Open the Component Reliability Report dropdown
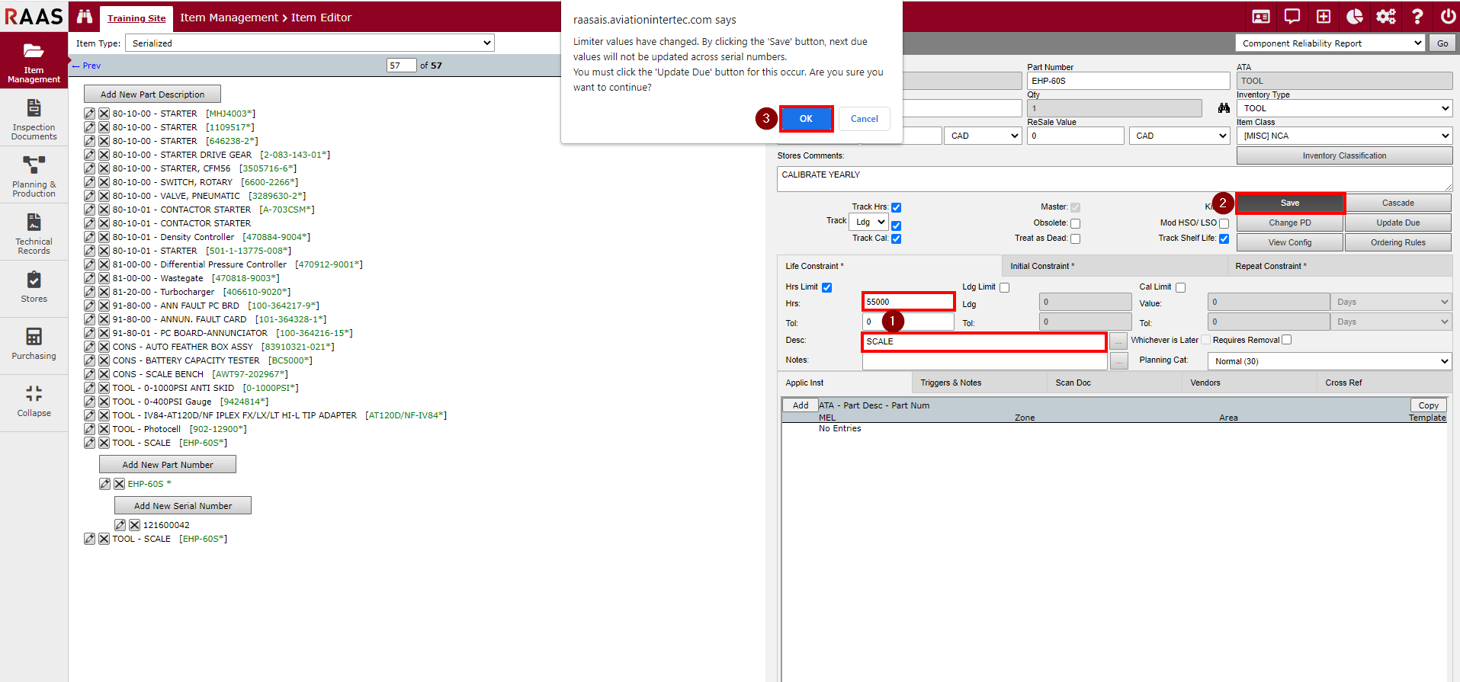 pos(1330,43)
